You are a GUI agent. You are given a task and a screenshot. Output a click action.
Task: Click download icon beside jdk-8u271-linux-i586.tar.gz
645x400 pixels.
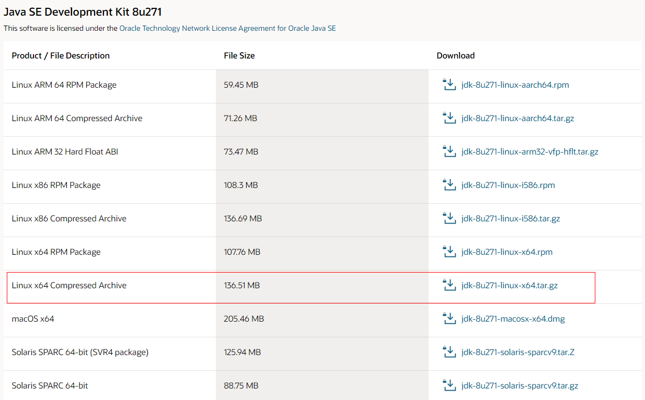click(x=450, y=218)
